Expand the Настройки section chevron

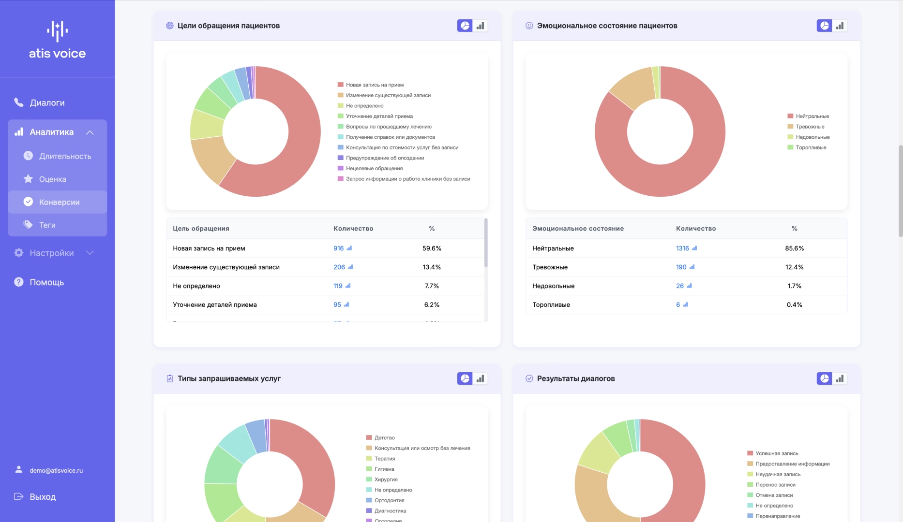90,253
